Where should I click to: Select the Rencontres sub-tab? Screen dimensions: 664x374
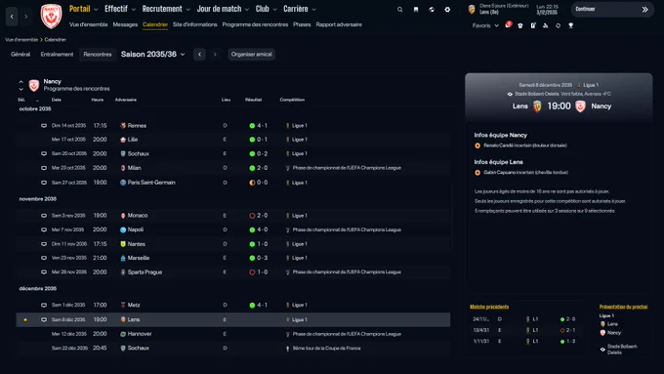coord(98,55)
